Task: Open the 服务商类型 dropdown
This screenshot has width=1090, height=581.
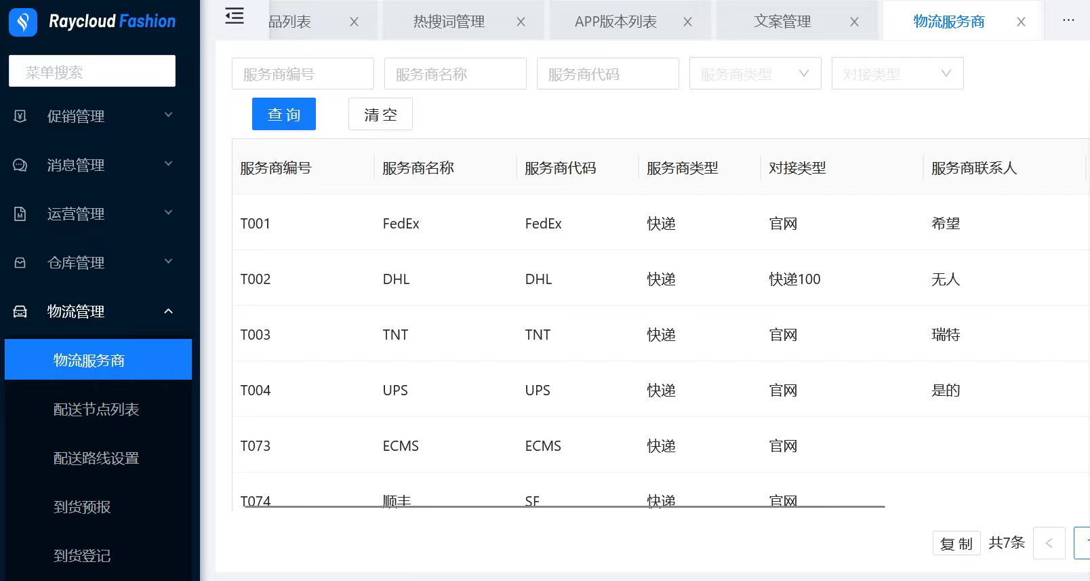Action: click(755, 73)
